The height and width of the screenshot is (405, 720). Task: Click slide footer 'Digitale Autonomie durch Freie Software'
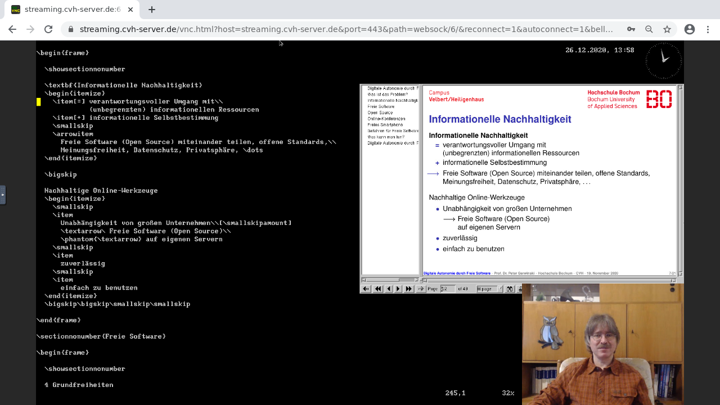point(457,273)
